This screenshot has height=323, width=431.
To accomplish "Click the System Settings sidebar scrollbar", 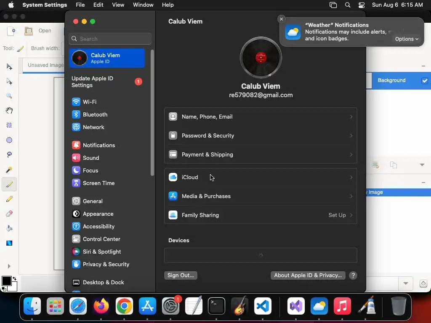I will click(152, 113).
